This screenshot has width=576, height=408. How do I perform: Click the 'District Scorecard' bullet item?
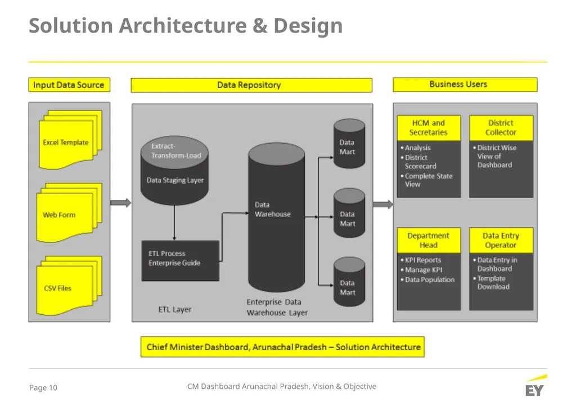coord(418,162)
